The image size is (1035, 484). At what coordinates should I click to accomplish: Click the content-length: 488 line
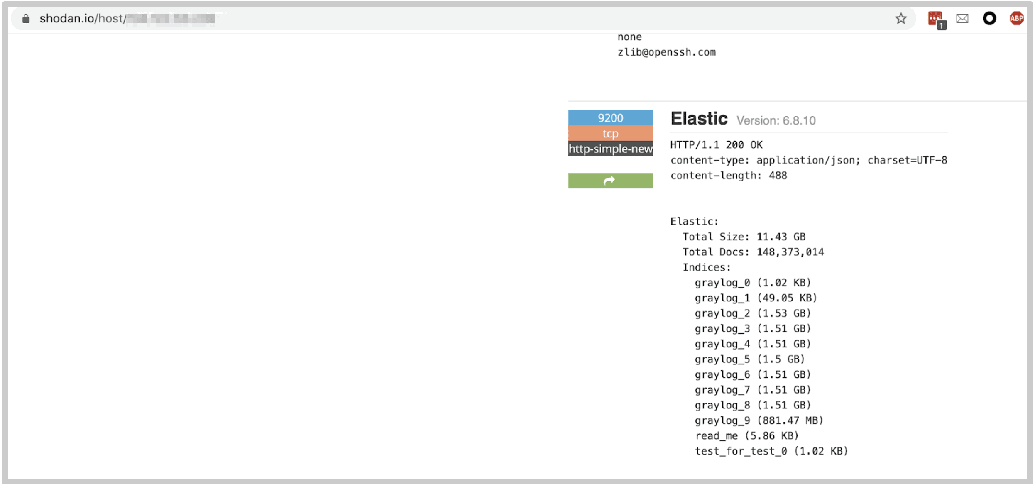[x=729, y=176]
